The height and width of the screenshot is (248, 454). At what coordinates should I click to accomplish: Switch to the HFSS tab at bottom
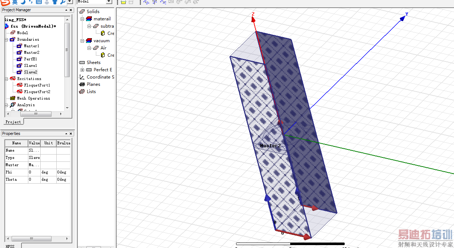(x=10, y=246)
